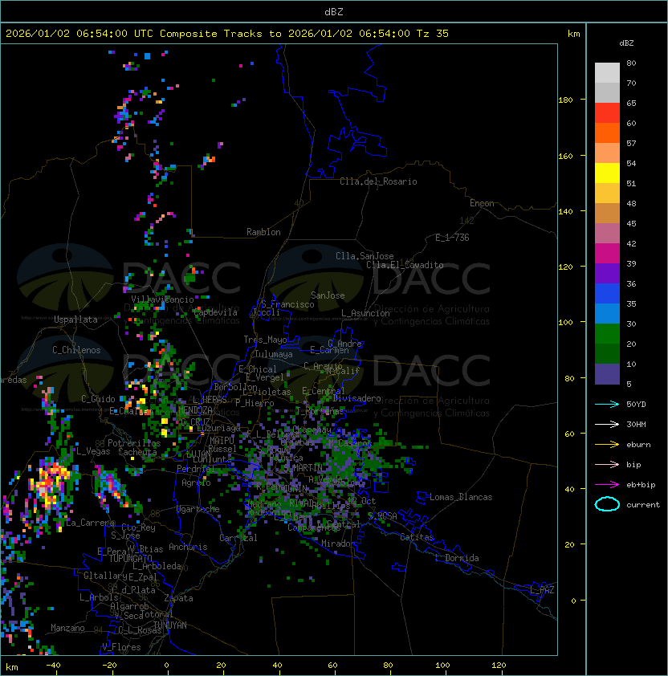Click the Ugarteche map label
Image resolution: width=668 pixels, height=676 pixels.
click(198, 509)
